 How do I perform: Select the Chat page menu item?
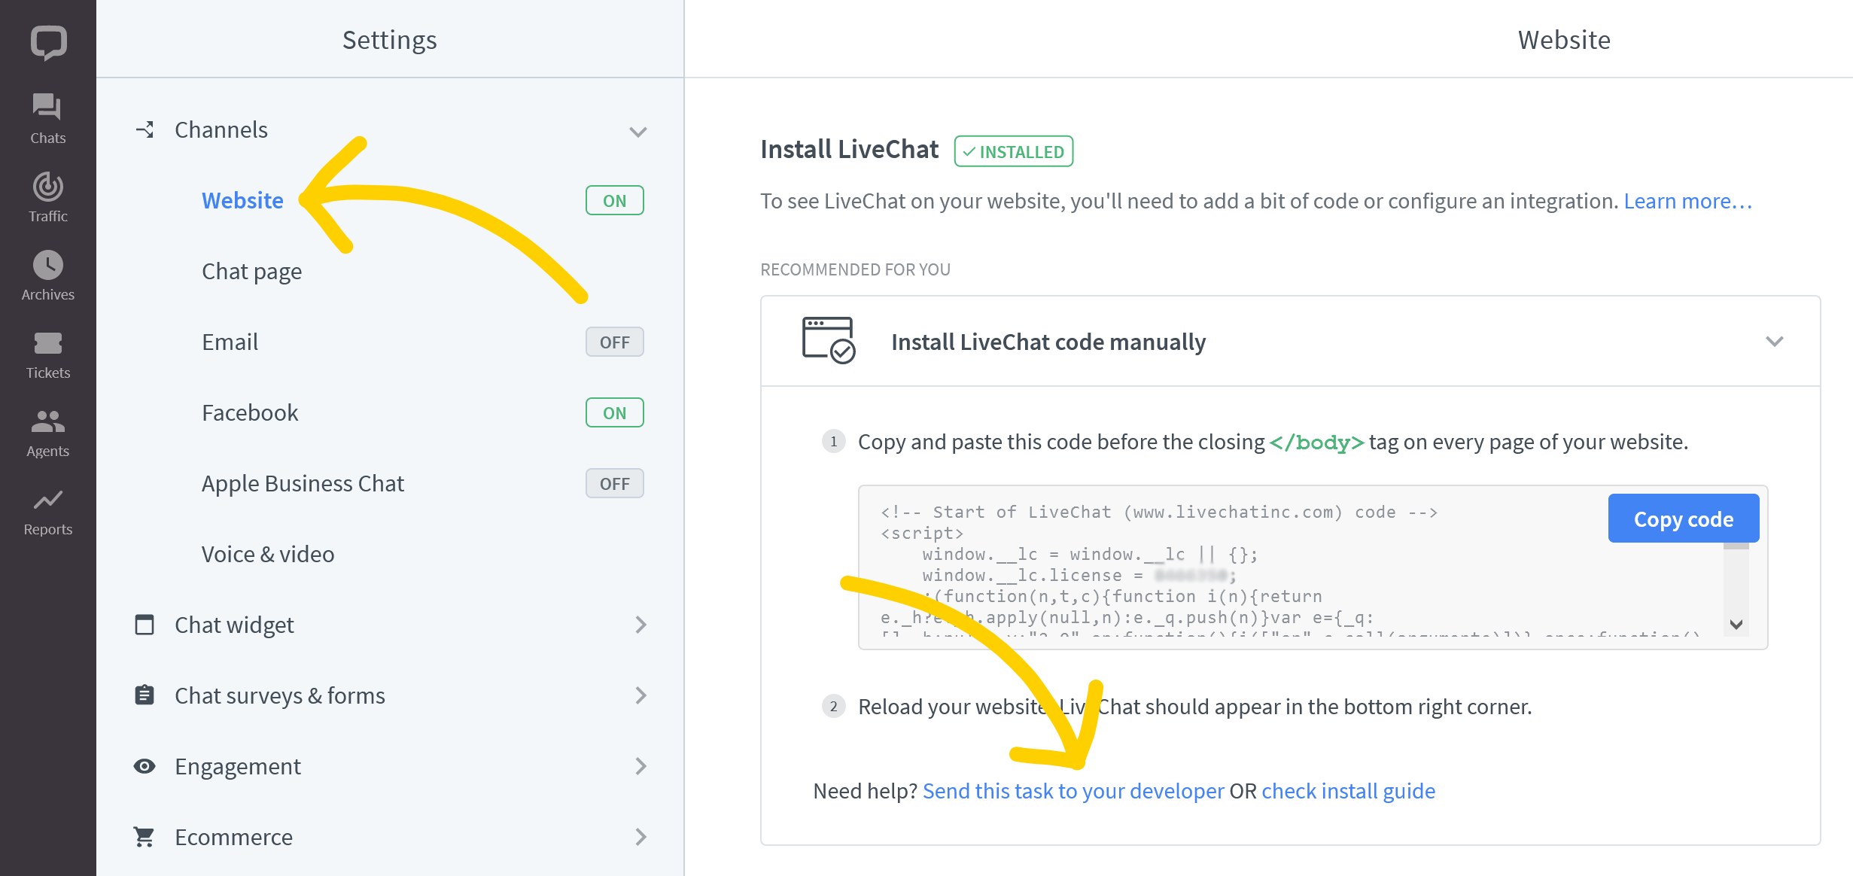pyautogui.click(x=251, y=271)
